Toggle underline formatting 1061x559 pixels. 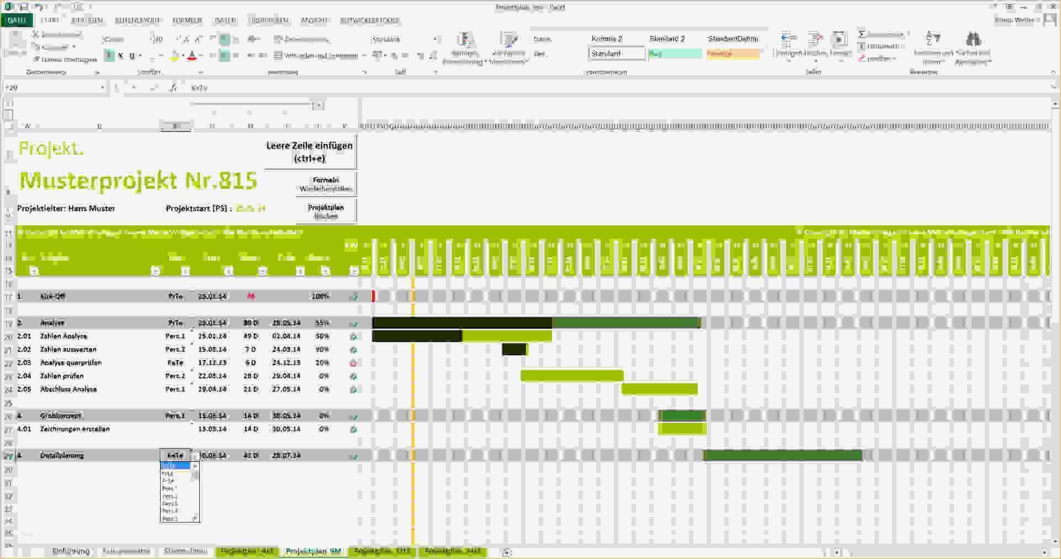pyautogui.click(x=132, y=56)
